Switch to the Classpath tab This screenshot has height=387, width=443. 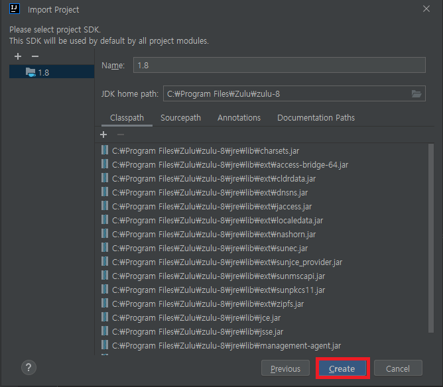point(127,118)
